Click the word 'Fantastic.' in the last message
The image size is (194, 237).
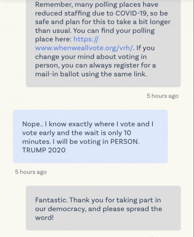pos(51,200)
